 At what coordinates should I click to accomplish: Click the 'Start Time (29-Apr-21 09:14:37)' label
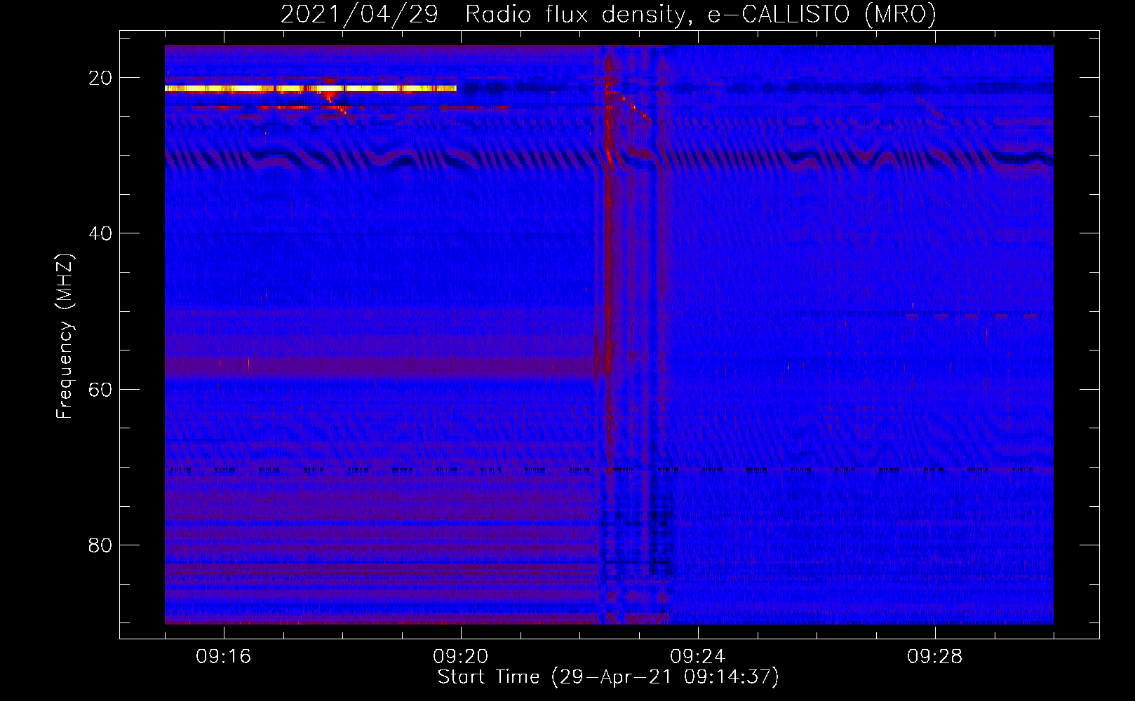[608, 677]
